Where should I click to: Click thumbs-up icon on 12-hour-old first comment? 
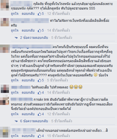(x=39, y=14)
